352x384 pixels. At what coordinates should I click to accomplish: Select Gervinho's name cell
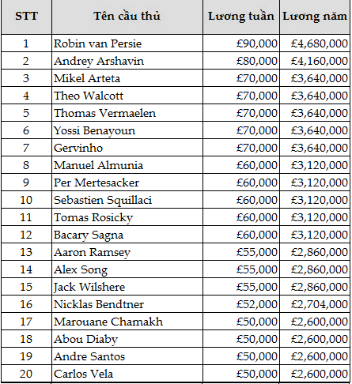pyautogui.click(x=127, y=148)
